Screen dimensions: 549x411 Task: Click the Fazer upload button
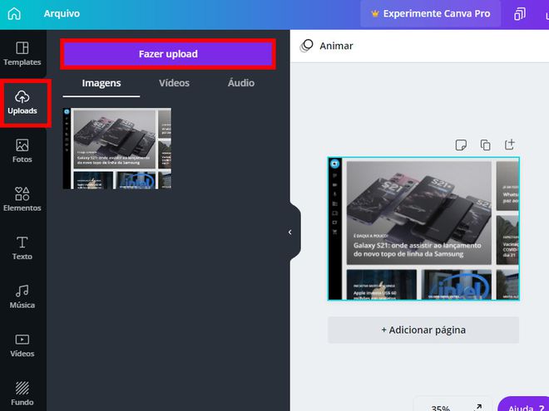click(x=168, y=54)
